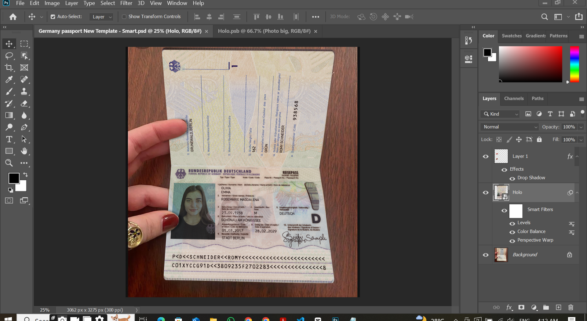Open the Layers panel flyout menu

coord(581,99)
